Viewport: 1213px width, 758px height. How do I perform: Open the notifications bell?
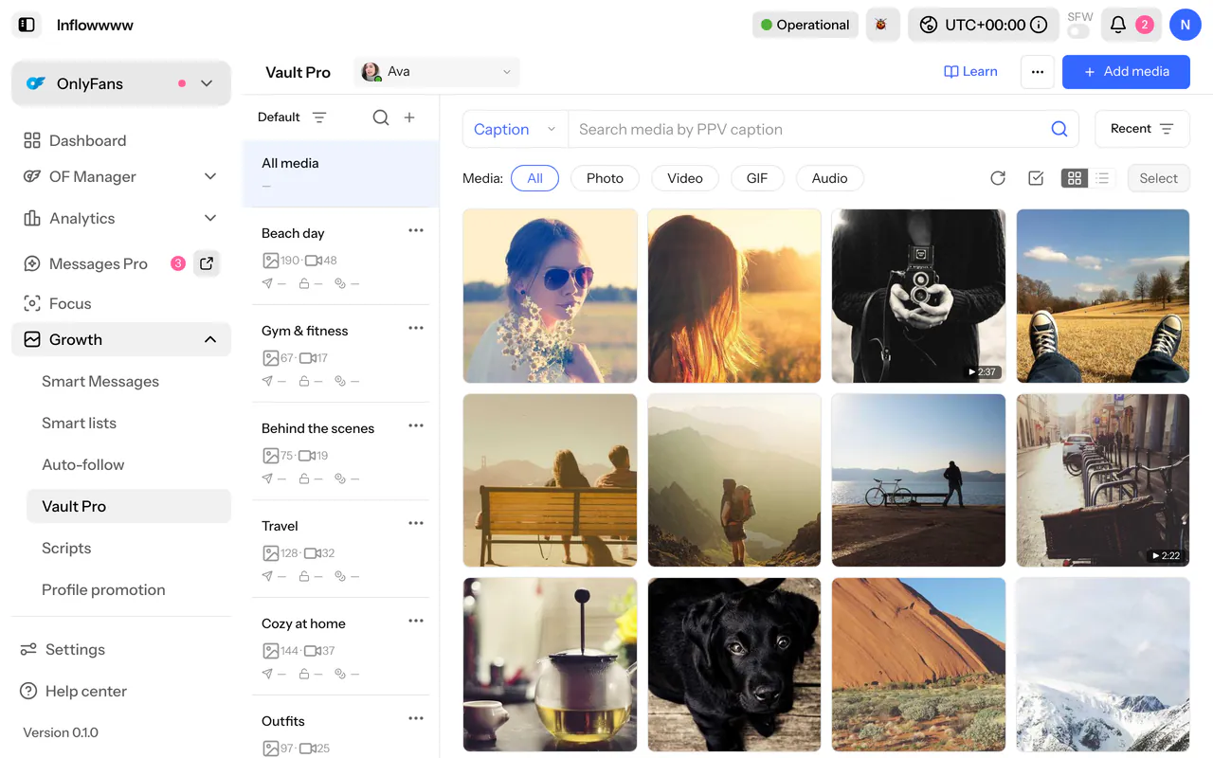pos(1118,25)
